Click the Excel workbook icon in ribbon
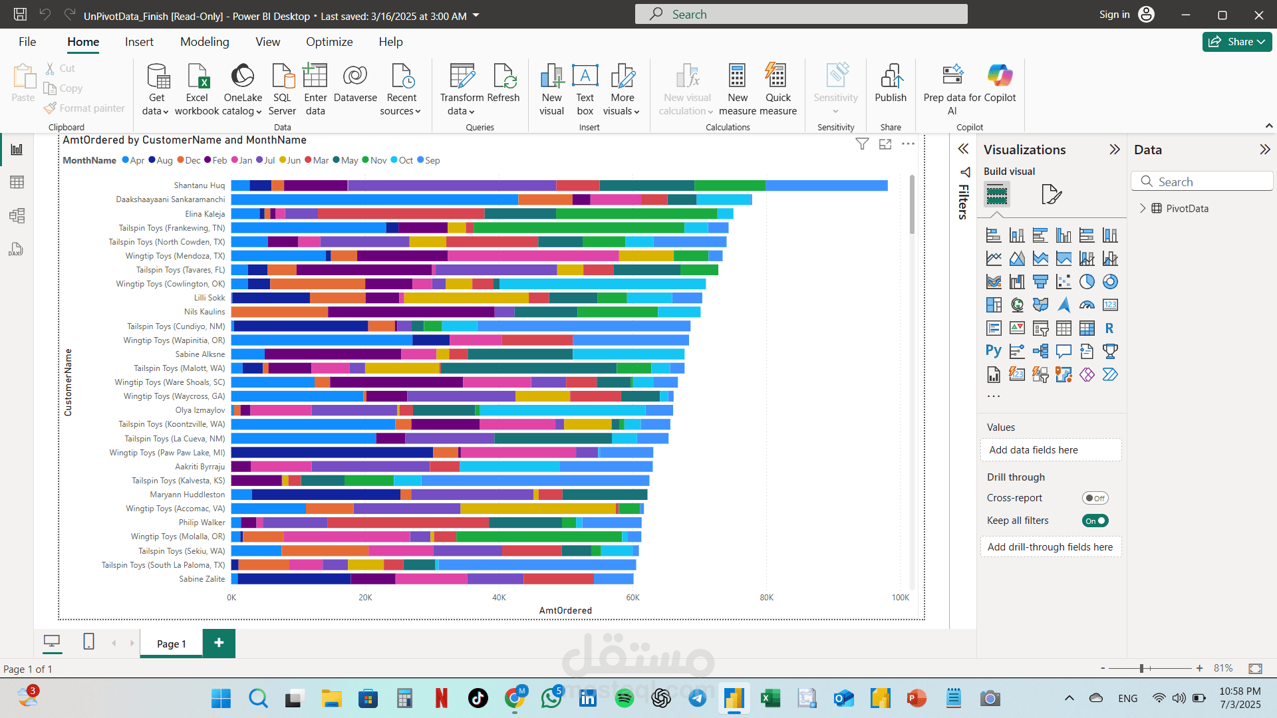Screen dimensions: 1277x718 pyautogui.click(x=197, y=90)
